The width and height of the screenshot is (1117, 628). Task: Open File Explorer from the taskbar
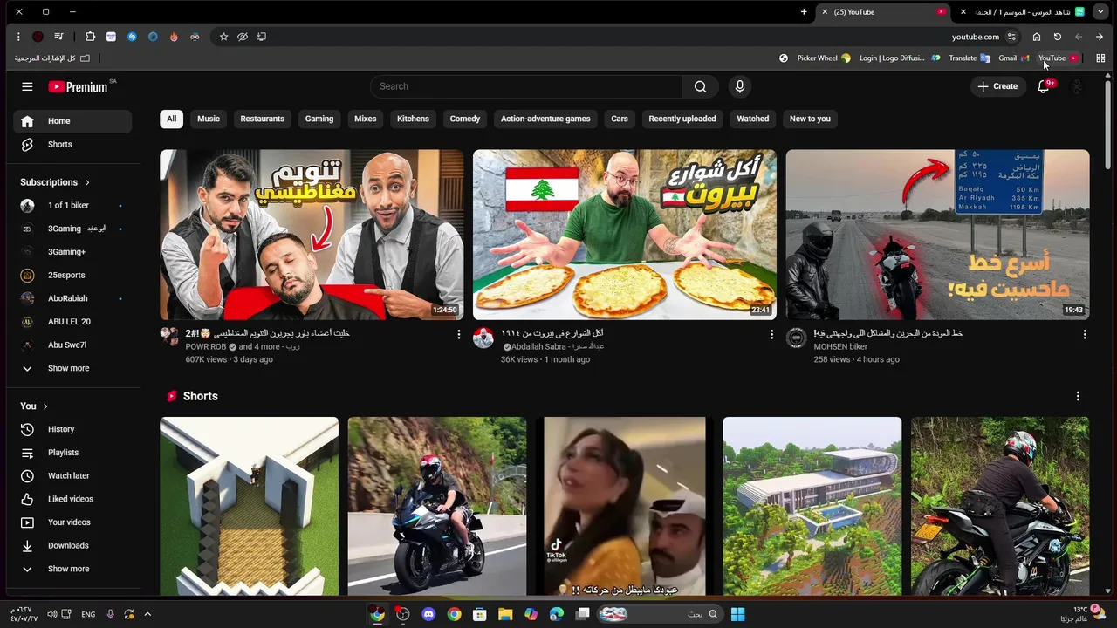point(505,614)
